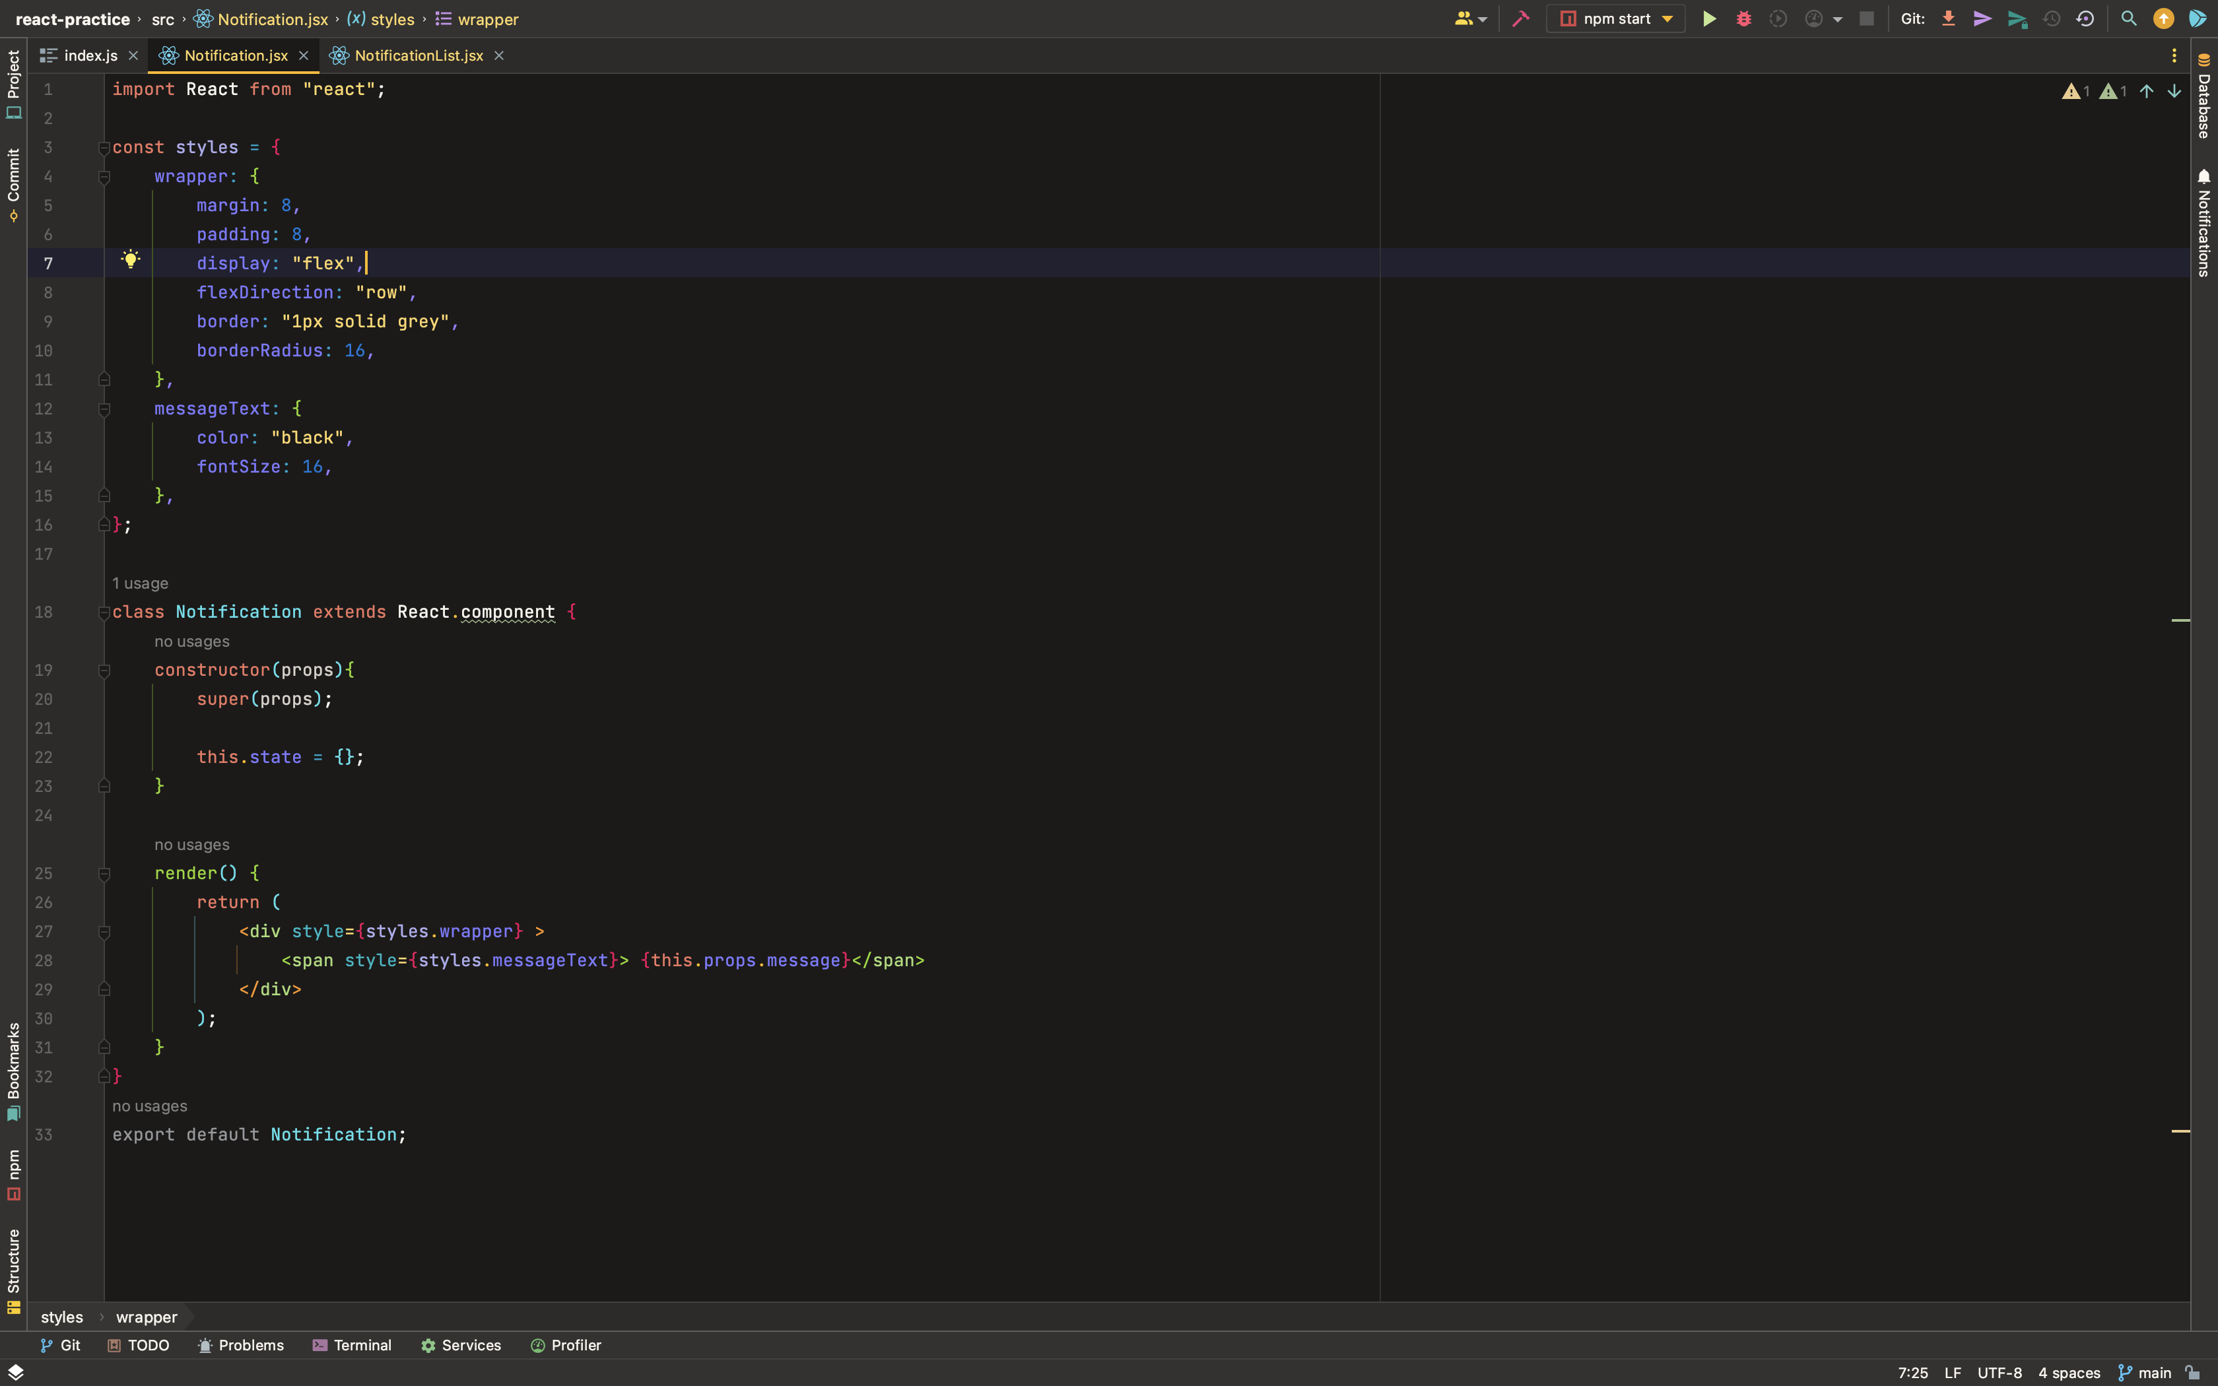Screen dimensions: 2218x1386
Task: Toggle read-only lock icon in status bar
Action: coord(2192,1372)
